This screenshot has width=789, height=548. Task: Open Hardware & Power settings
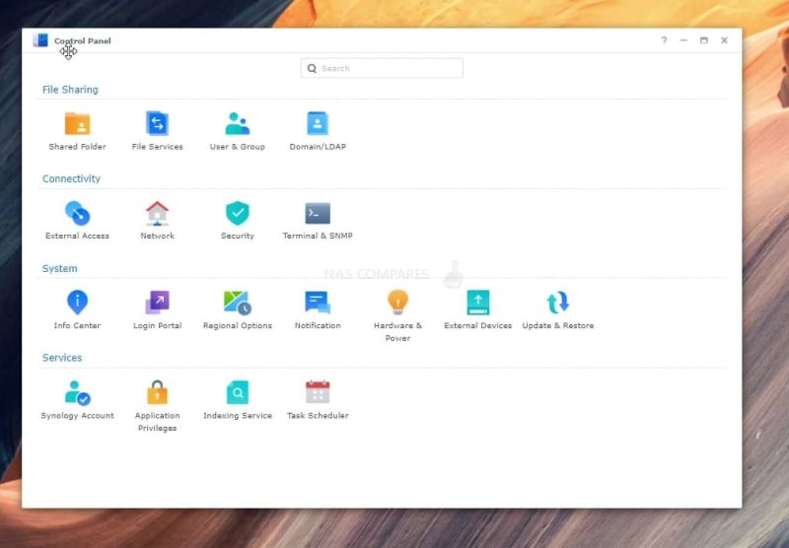coord(397,303)
